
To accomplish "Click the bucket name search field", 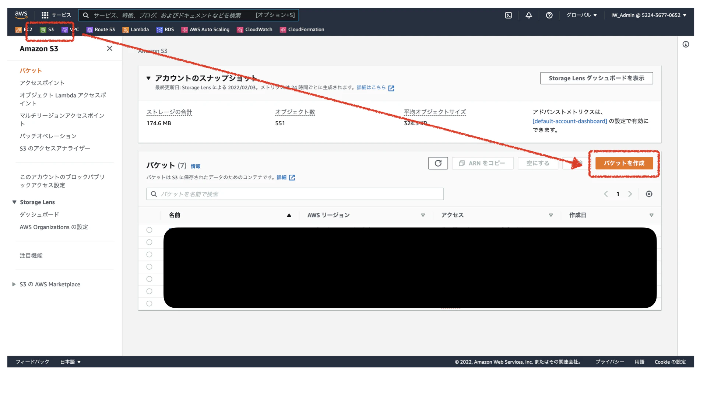I will tap(295, 194).
